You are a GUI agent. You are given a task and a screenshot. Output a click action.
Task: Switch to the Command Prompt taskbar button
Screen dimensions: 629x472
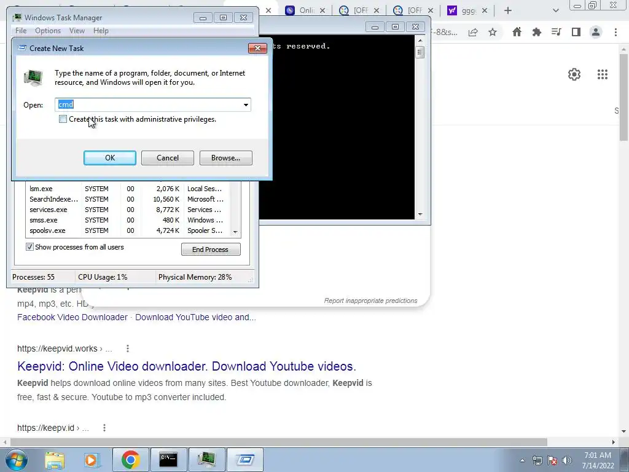(x=168, y=460)
